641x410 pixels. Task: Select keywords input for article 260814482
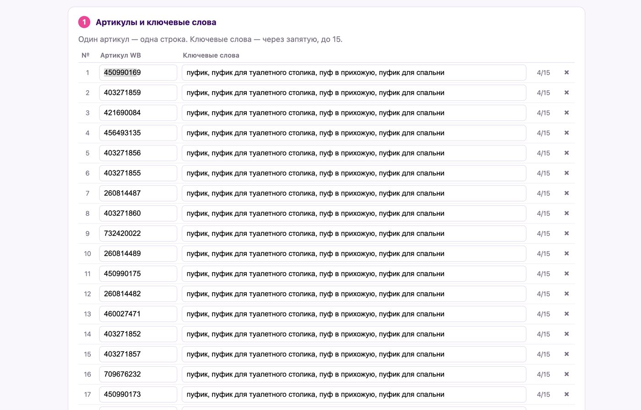click(x=354, y=294)
